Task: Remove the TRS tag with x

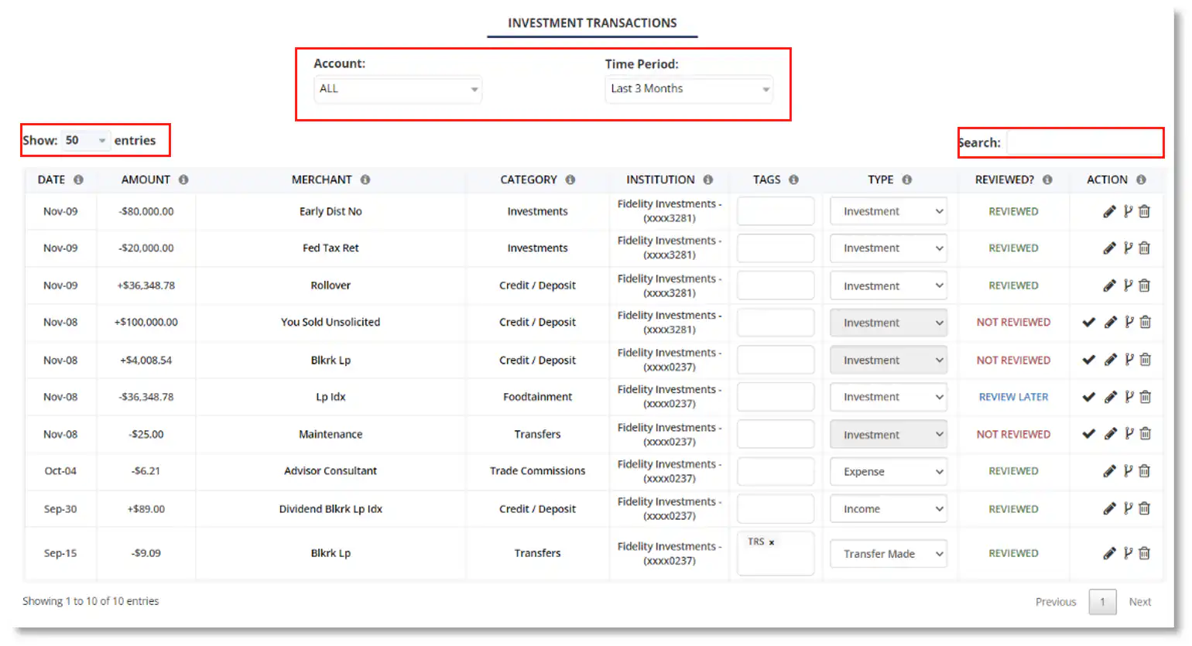Action: [772, 542]
